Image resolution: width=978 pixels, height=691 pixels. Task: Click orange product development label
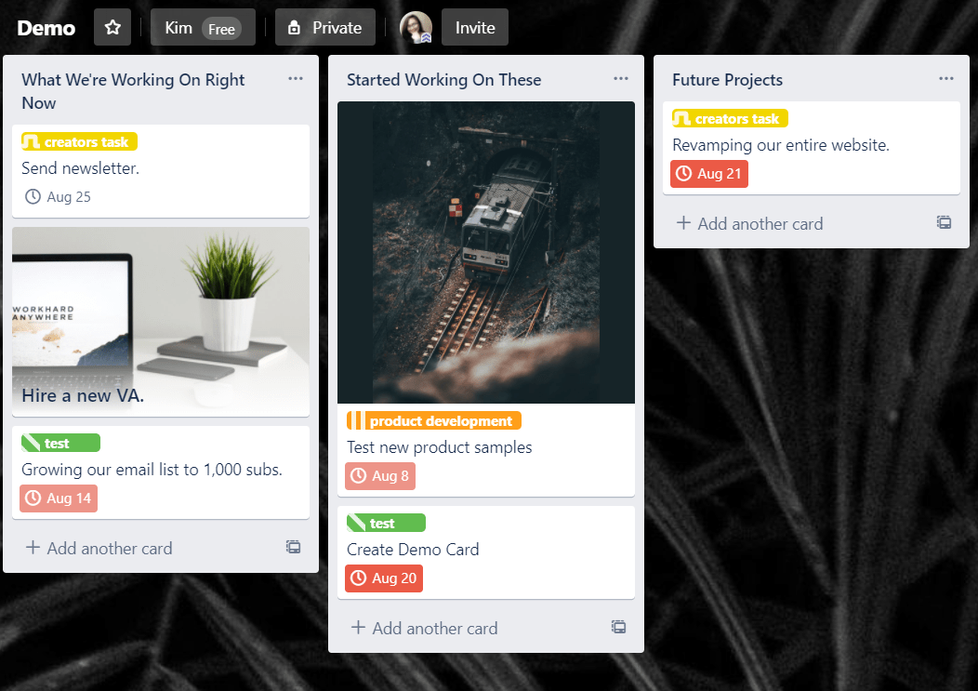point(434,420)
